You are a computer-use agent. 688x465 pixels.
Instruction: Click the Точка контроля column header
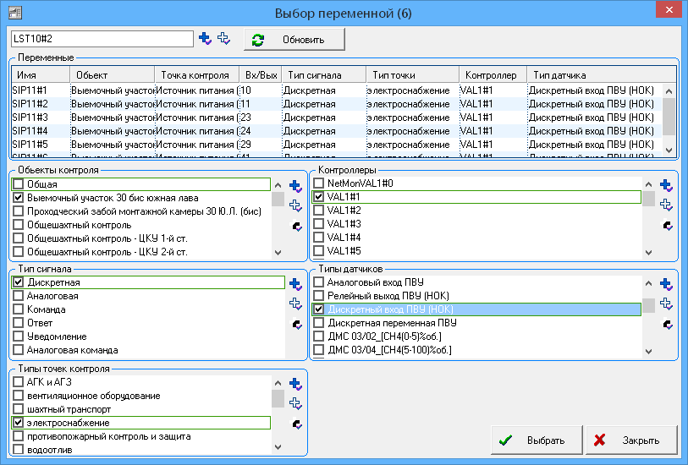click(197, 75)
